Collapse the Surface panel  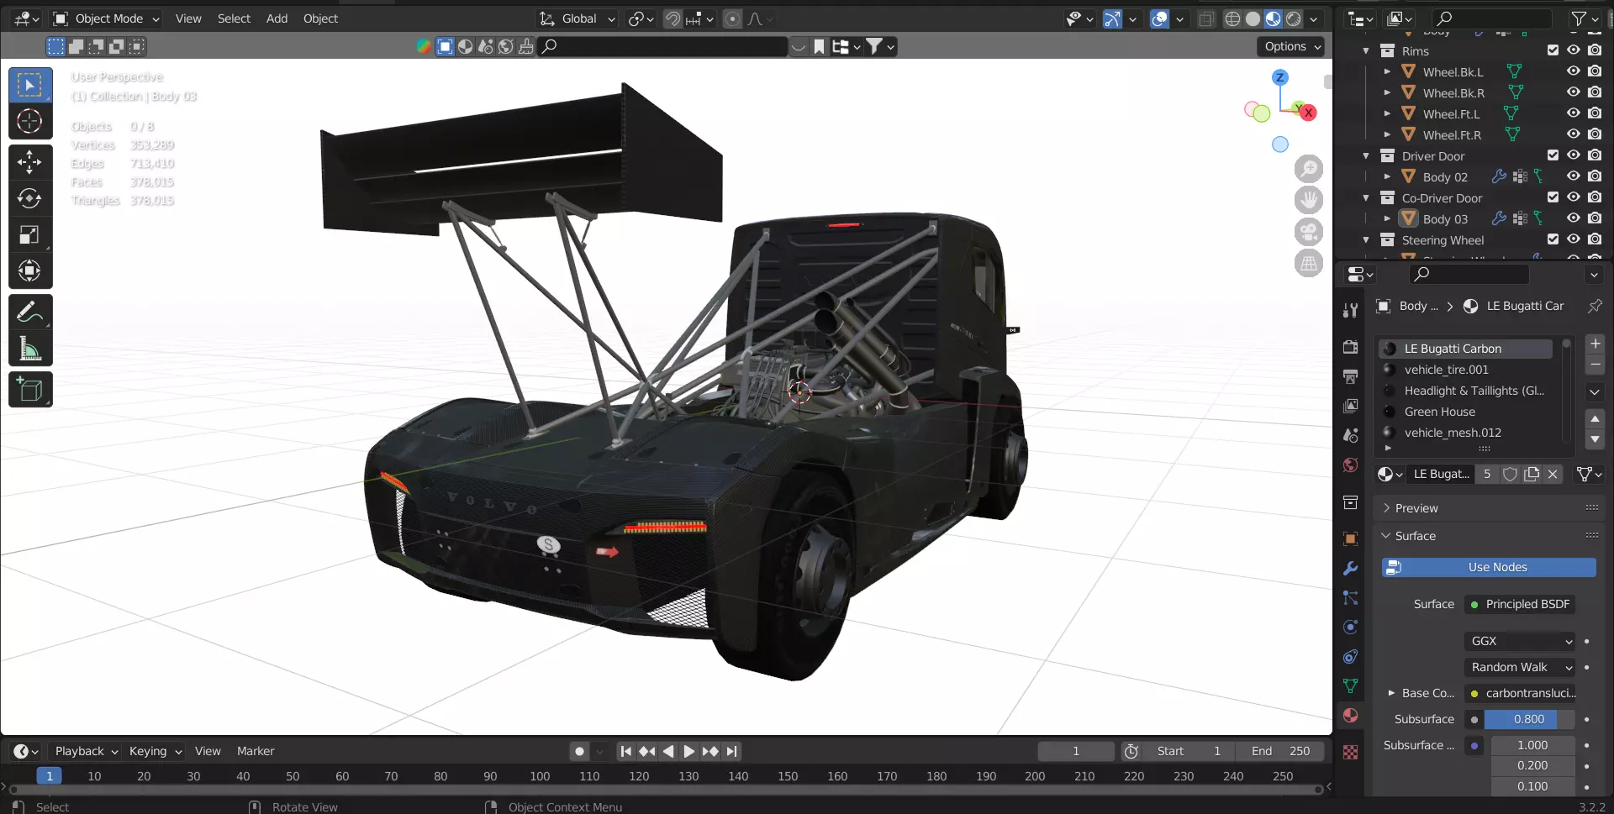[x=1387, y=536]
